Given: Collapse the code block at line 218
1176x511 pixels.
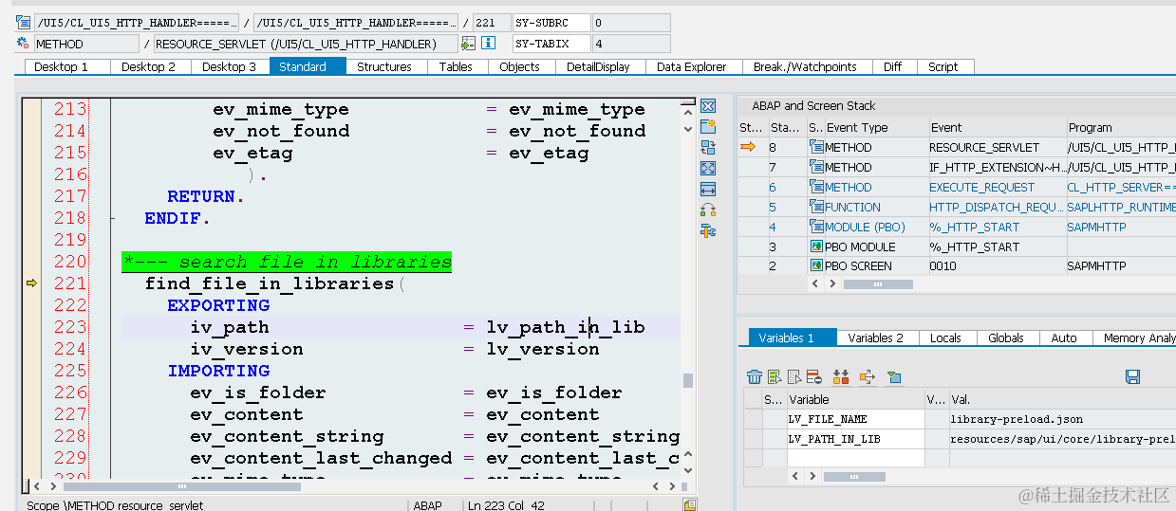Looking at the screenshot, I should click(114, 218).
